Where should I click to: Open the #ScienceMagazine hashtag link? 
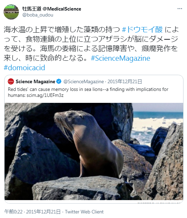(x=120, y=58)
